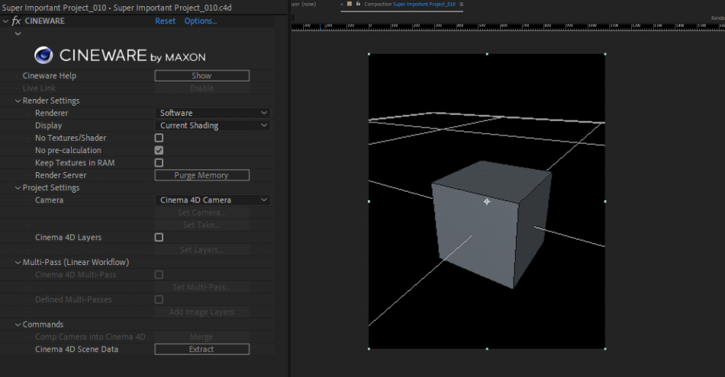Image resolution: width=725 pixels, height=377 pixels.
Task: Click the Enable button for Live Link
Action: click(x=202, y=88)
